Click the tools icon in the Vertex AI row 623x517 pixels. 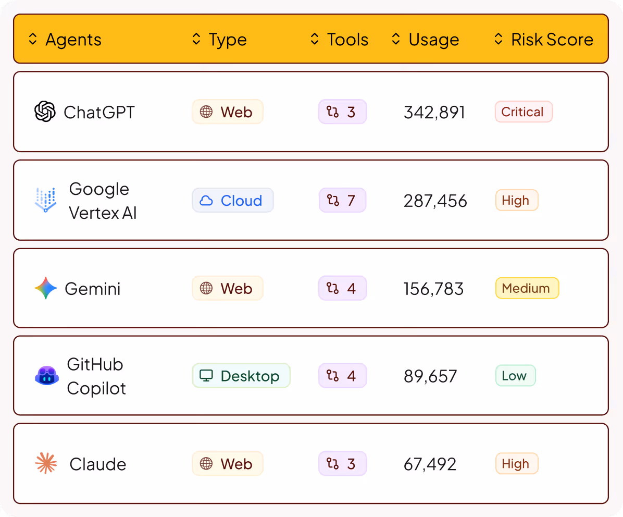333,200
